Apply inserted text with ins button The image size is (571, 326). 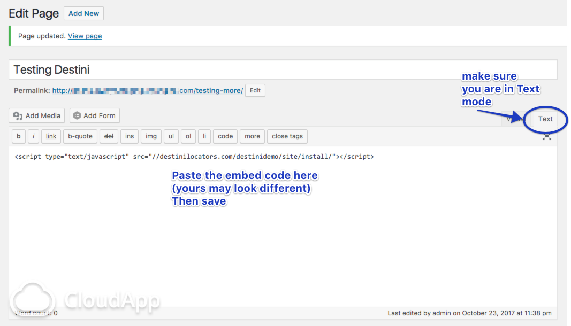(130, 136)
